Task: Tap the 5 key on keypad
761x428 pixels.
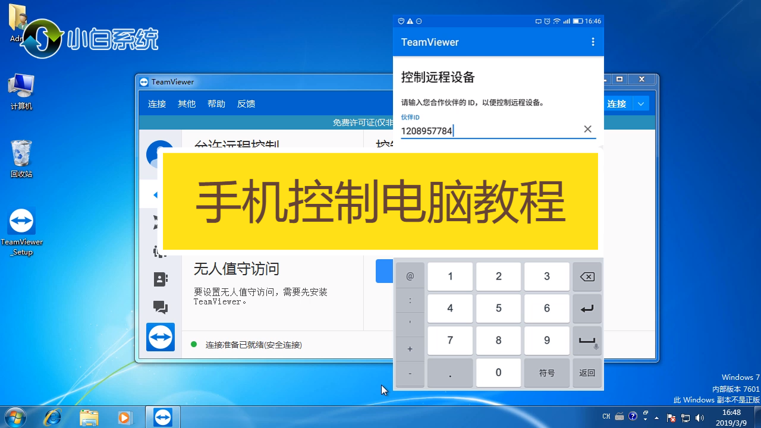Action: pyautogui.click(x=498, y=309)
